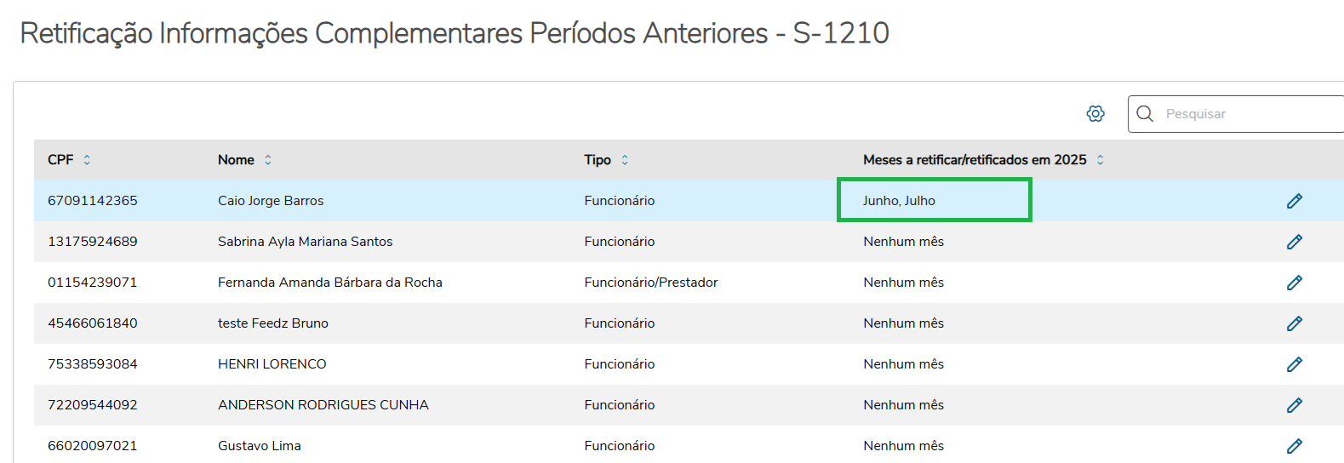Select the Caio Jorge Barros name

coord(271,201)
